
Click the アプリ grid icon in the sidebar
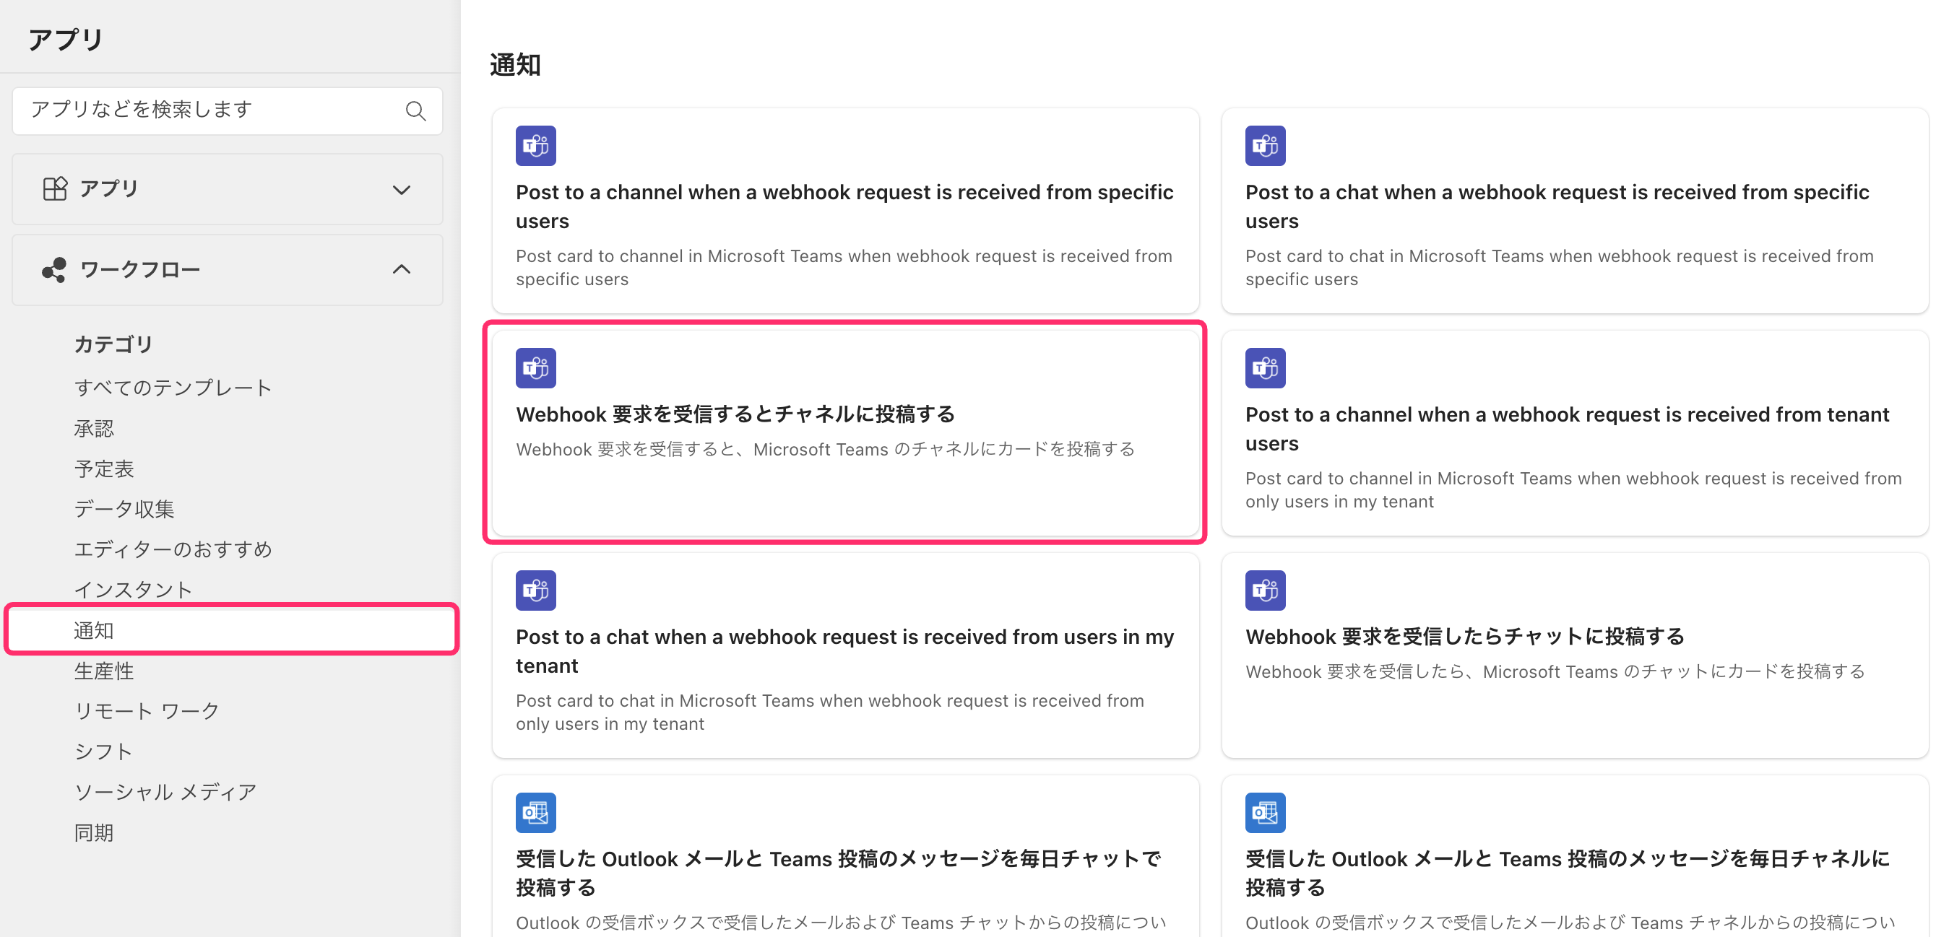tap(55, 188)
